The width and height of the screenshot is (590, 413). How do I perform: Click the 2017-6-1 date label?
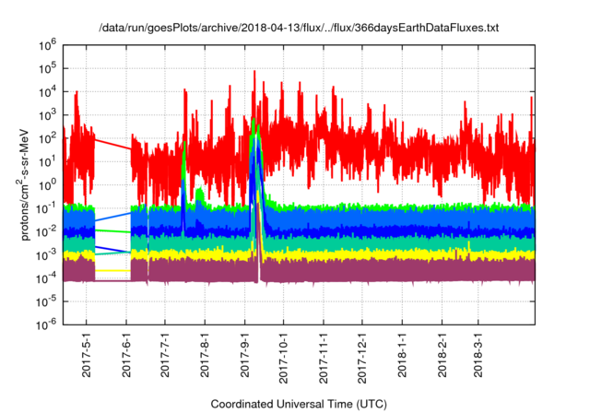(x=126, y=355)
